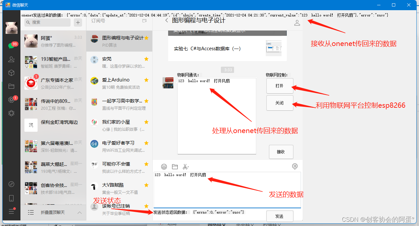The width and height of the screenshot is (419, 226).
Task: Open the emoji picker above send box
Action: pos(164,167)
